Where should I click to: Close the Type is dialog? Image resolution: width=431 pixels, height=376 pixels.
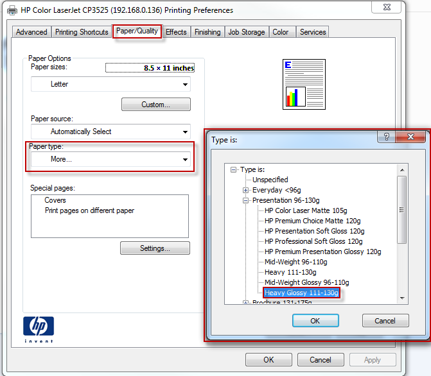[x=410, y=137]
